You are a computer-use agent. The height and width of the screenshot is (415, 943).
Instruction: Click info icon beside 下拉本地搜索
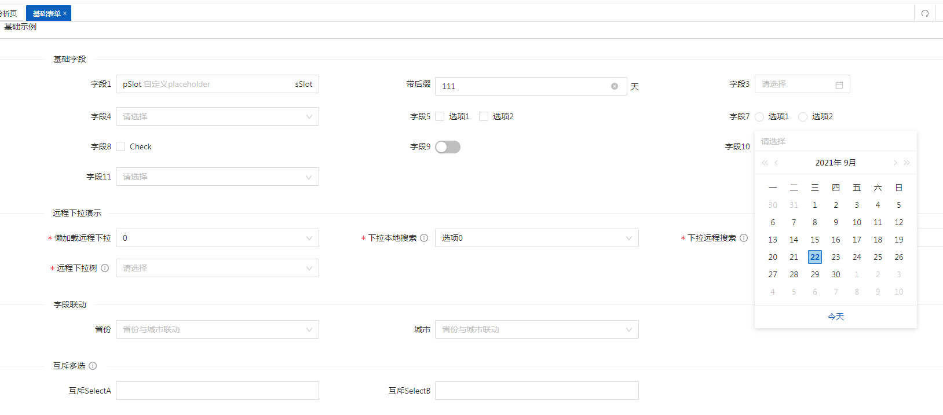[x=424, y=238]
